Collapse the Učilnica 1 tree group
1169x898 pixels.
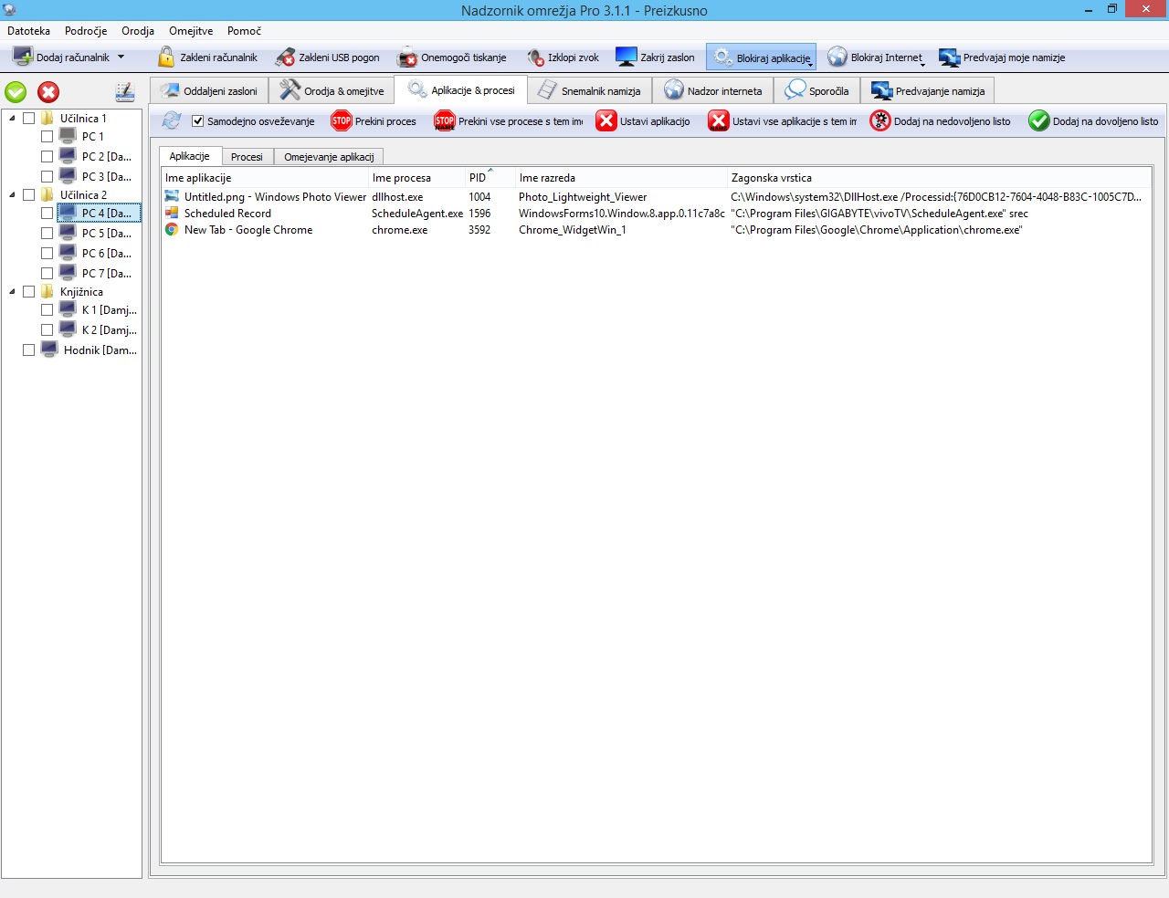tap(12, 119)
